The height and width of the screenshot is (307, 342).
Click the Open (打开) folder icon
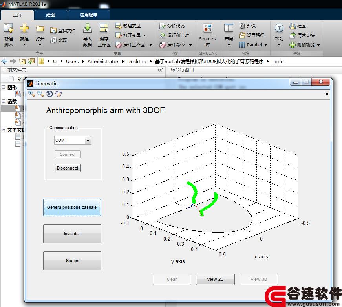pos(40,29)
